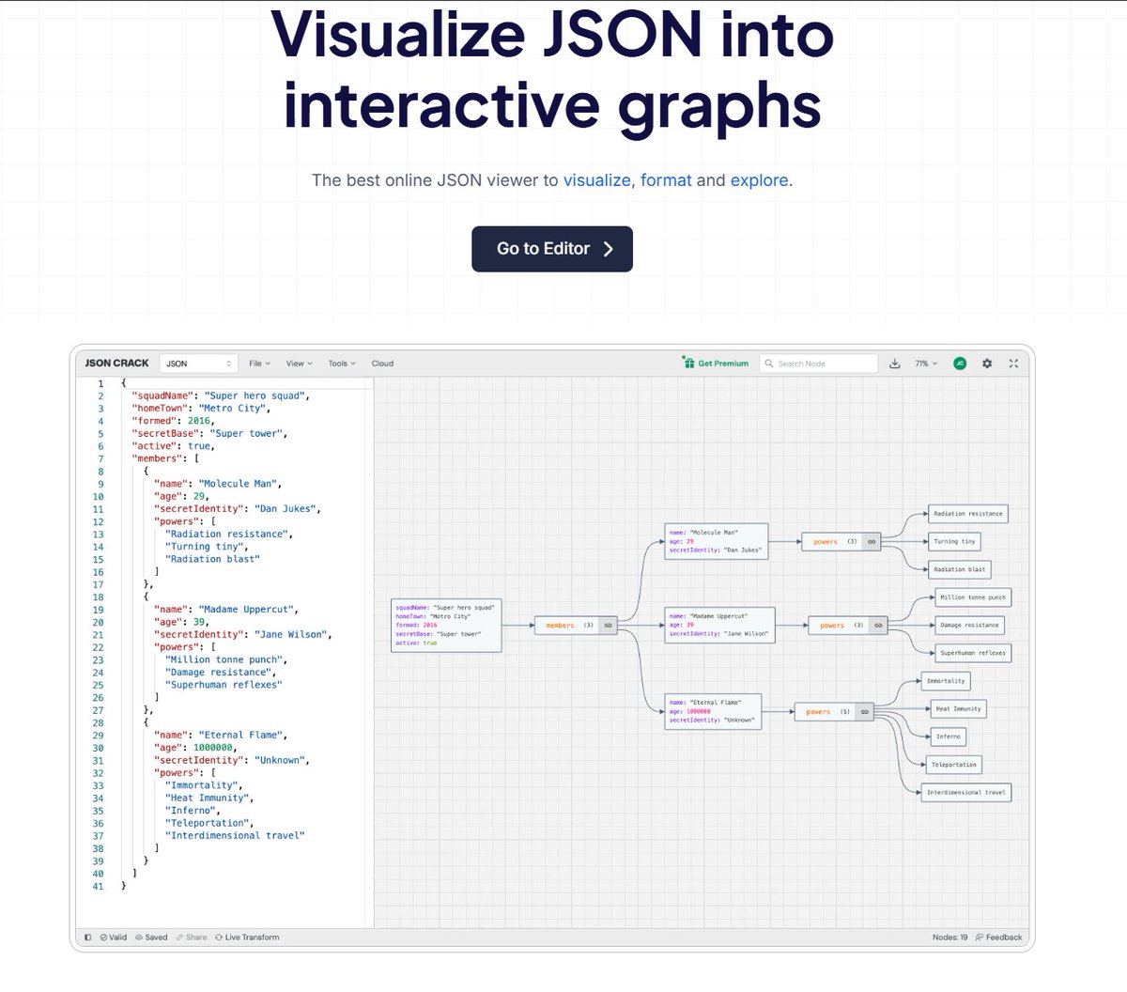
Task: Click the "age": 1000000 code line
Action: point(195,748)
